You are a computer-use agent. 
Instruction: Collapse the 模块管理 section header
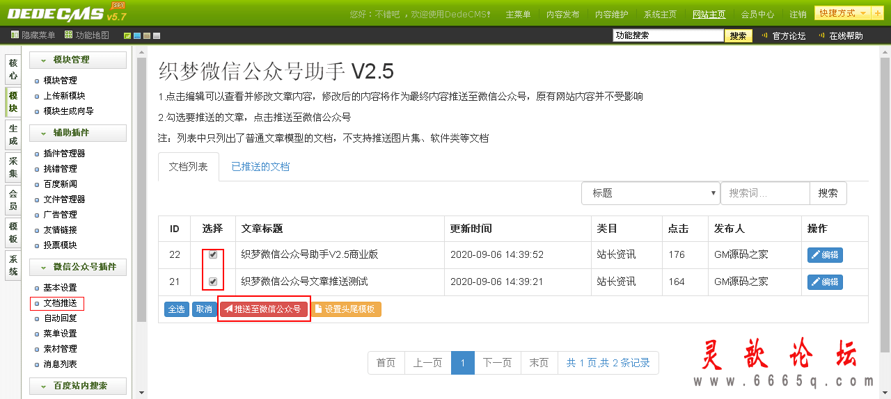(78, 60)
